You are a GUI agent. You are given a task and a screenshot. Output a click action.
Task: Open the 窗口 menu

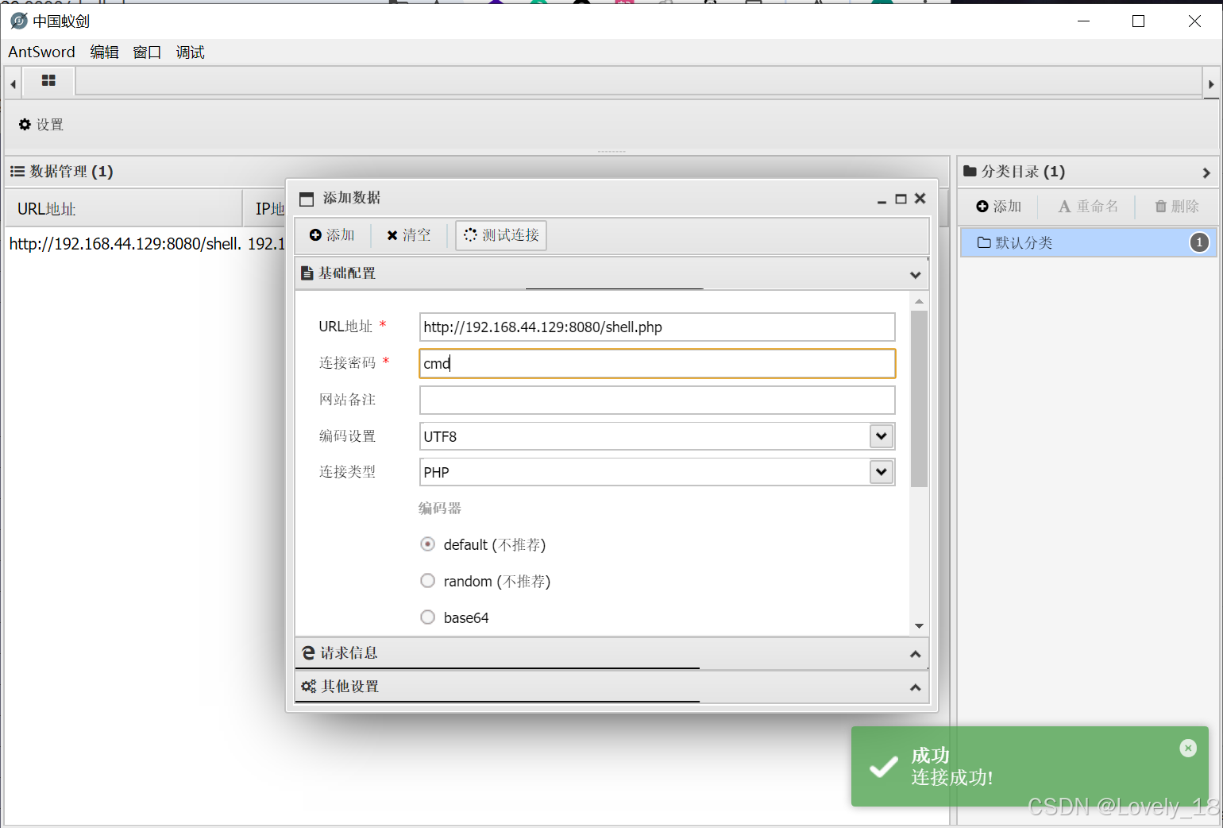tap(147, 52)
